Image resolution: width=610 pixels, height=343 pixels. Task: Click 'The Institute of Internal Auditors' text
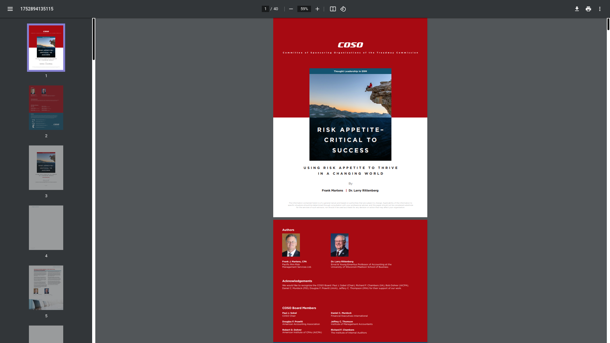(x=349, y=333)
